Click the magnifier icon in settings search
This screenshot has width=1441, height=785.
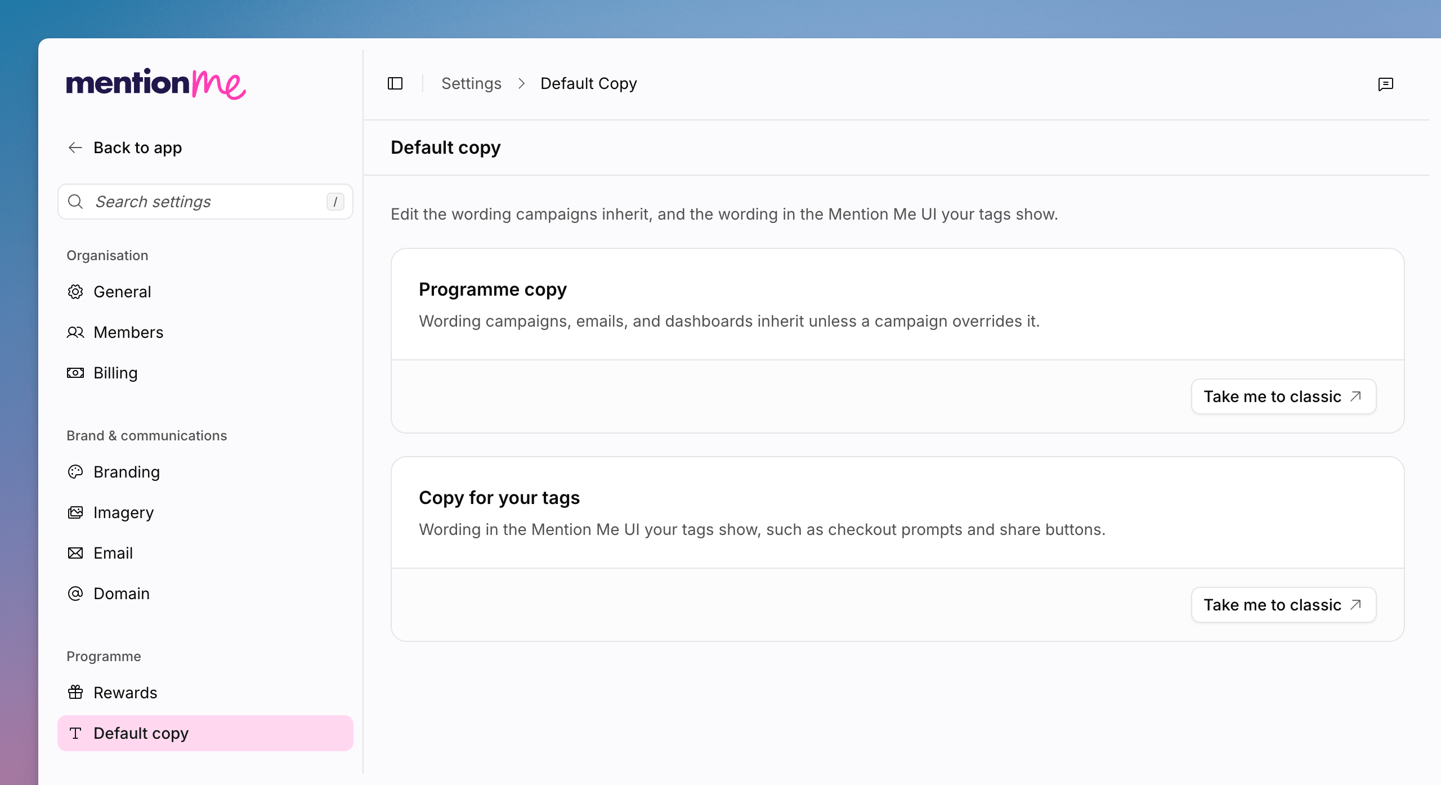click(75, 202)
